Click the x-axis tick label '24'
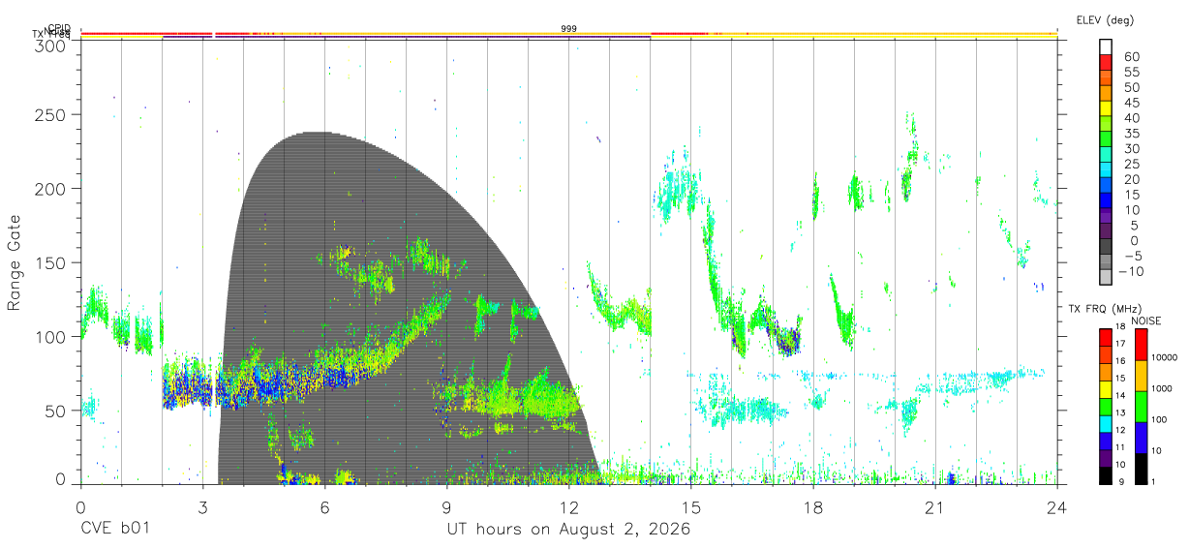The image size is (1189, 549). tap(1057, 507)
